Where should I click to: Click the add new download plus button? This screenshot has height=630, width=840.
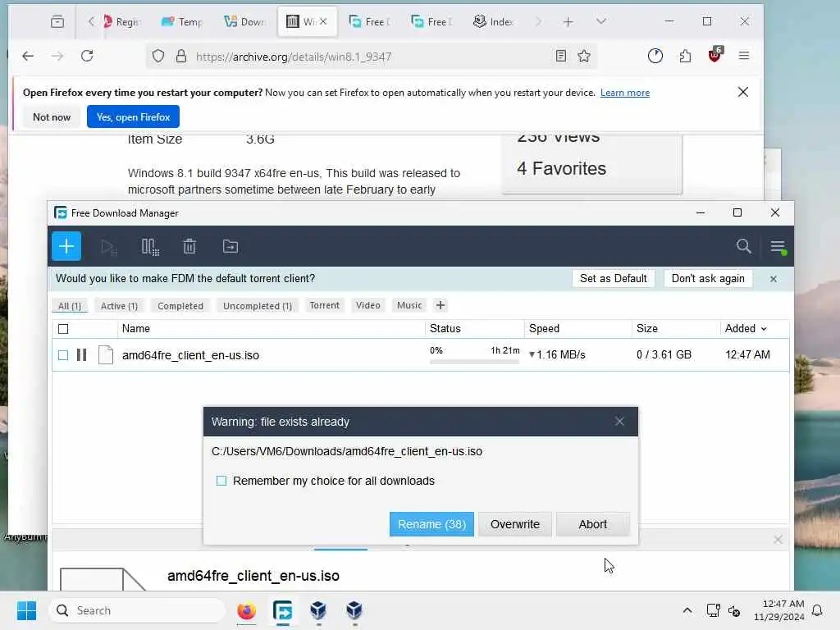[66, 246]
